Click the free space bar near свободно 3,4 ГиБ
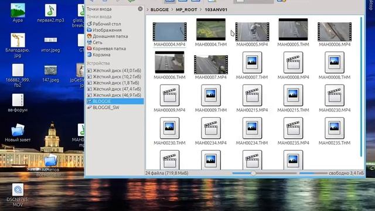The height and width of the screenshot is (211, 375). point(313,173)
